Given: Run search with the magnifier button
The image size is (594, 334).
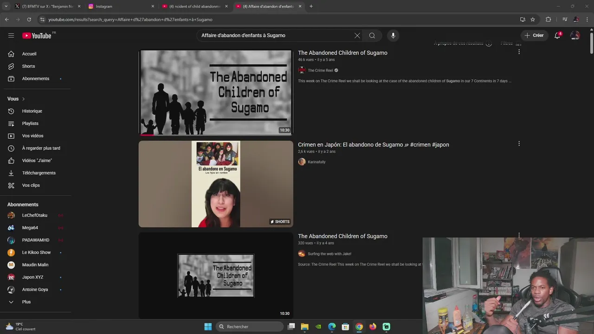Looking at the screenshot, I should pos(372,36).
